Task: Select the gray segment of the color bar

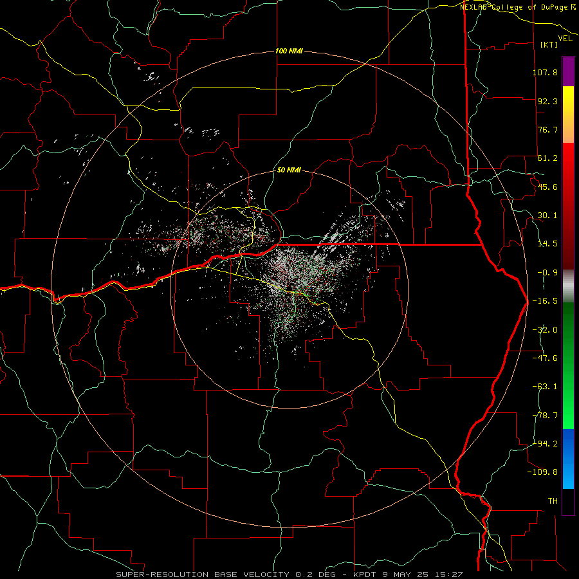Action: click(x=568, y=286)
